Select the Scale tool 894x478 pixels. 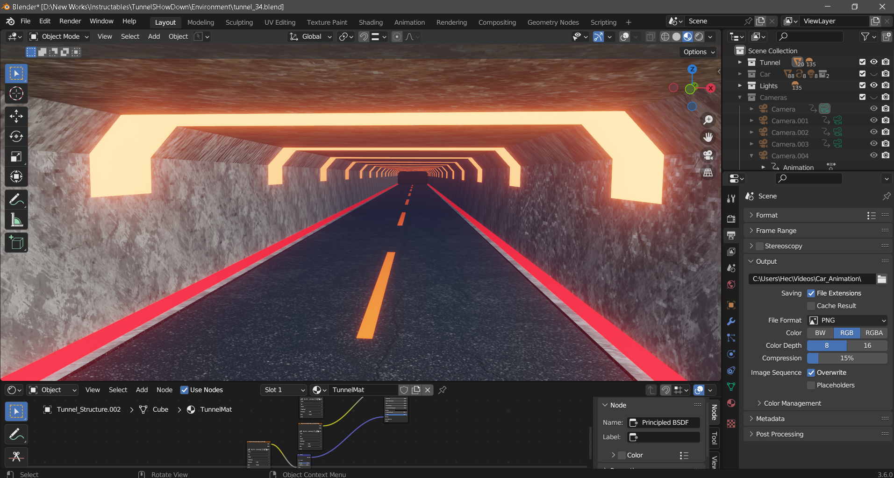pos(16,156)
